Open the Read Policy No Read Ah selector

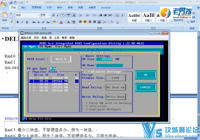click(116, 87)
